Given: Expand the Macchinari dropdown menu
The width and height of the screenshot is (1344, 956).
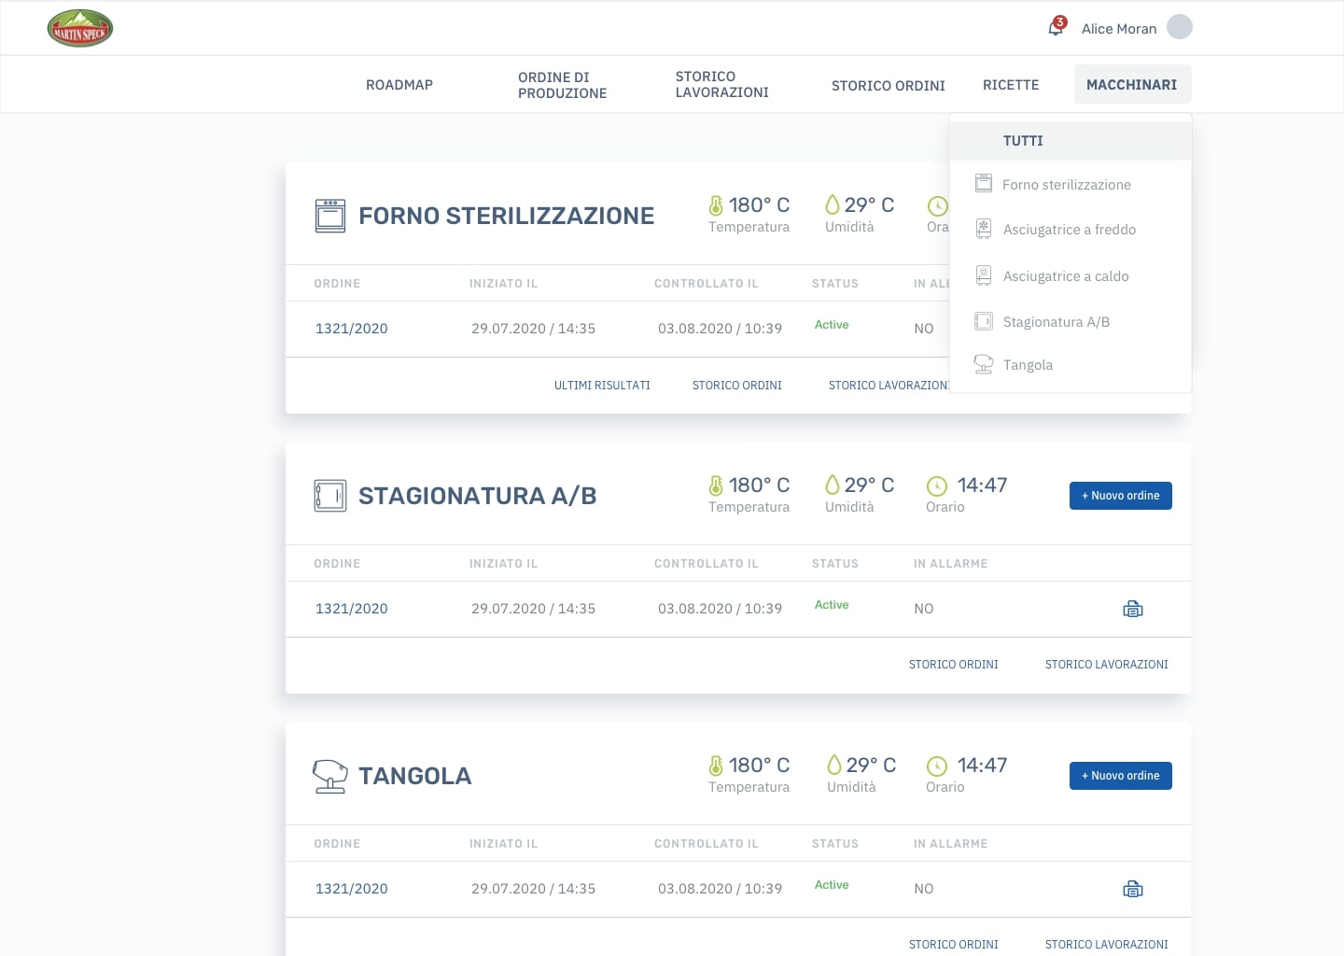Looking at the screenshot, I should pyautogui.click(x=1131, y=85).
